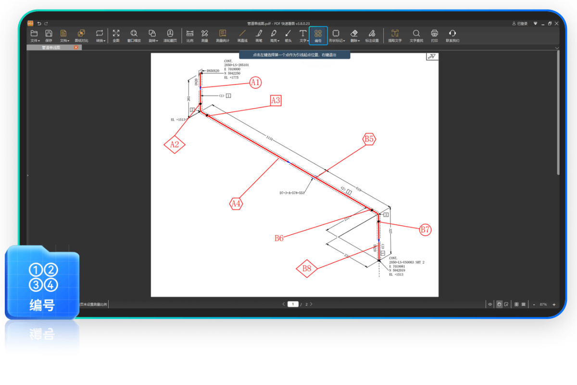Expand the 删除 delete dropdown
The image size is (577, 385).
(354, 35)
